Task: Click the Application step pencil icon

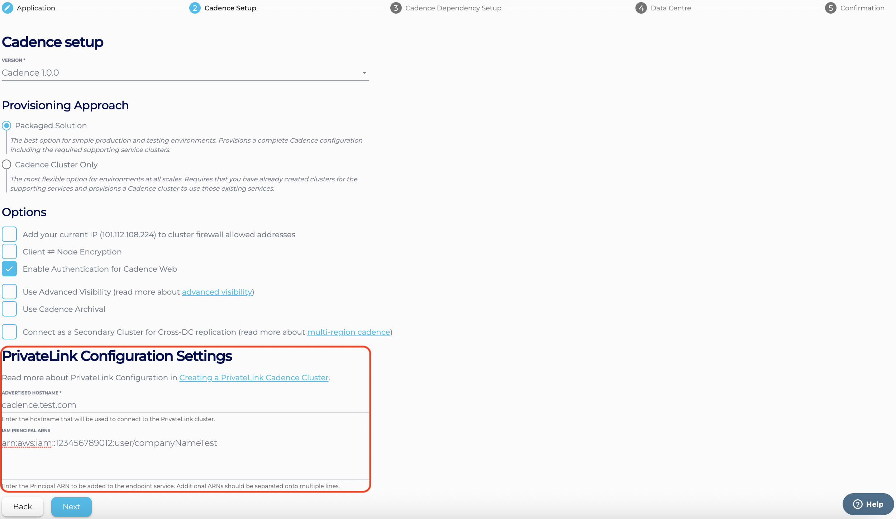Action: pyautogui.click(x=8, y=8)
